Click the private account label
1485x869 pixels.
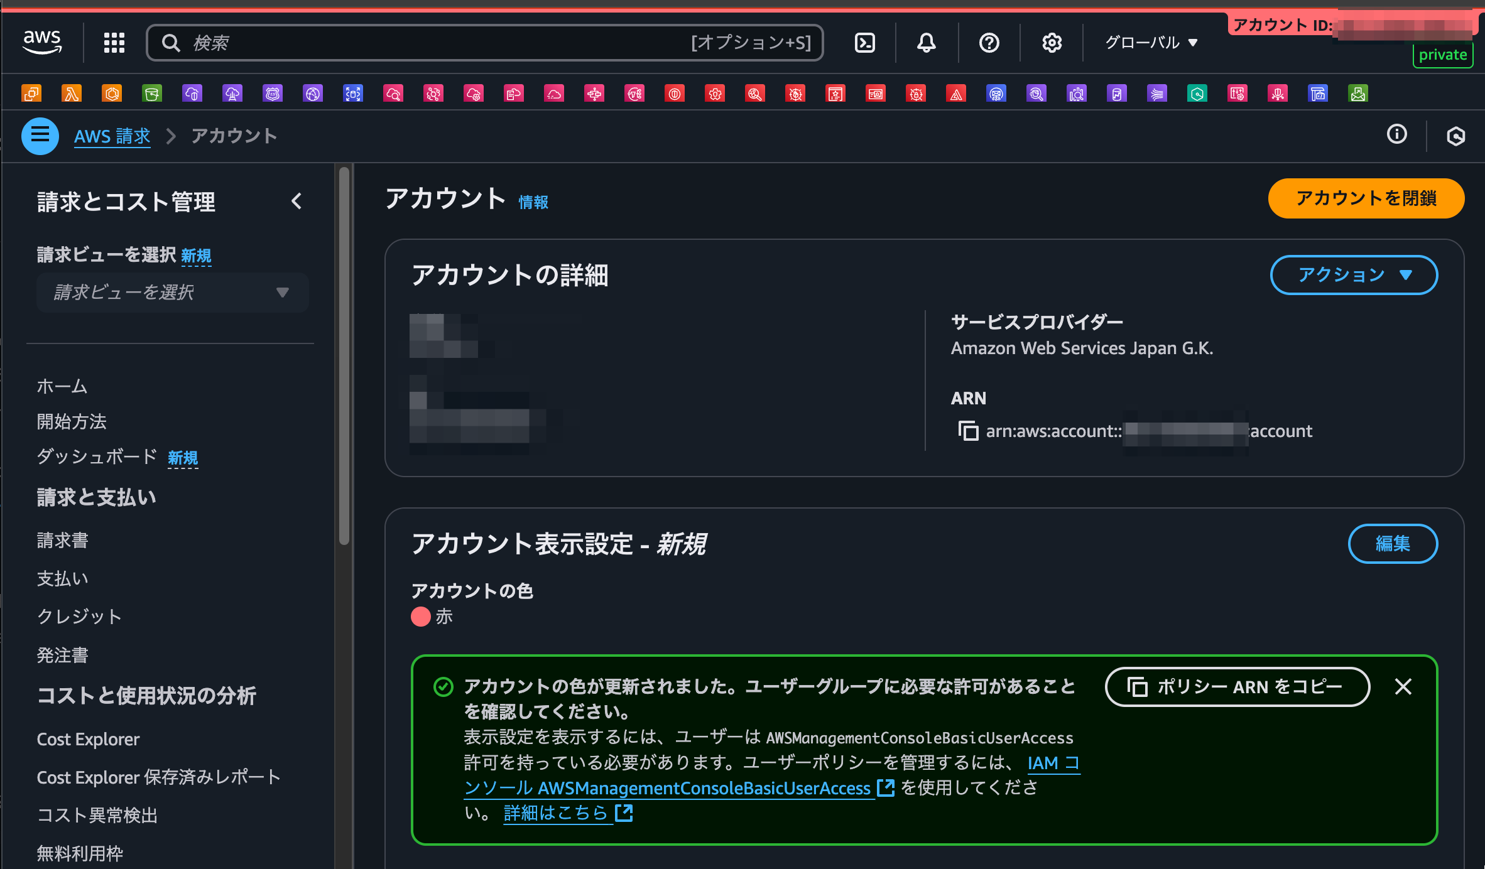click(x=1443, y=55)
